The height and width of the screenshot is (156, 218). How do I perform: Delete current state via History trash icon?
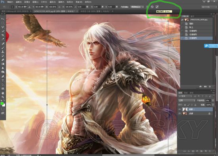coord(210,86)
